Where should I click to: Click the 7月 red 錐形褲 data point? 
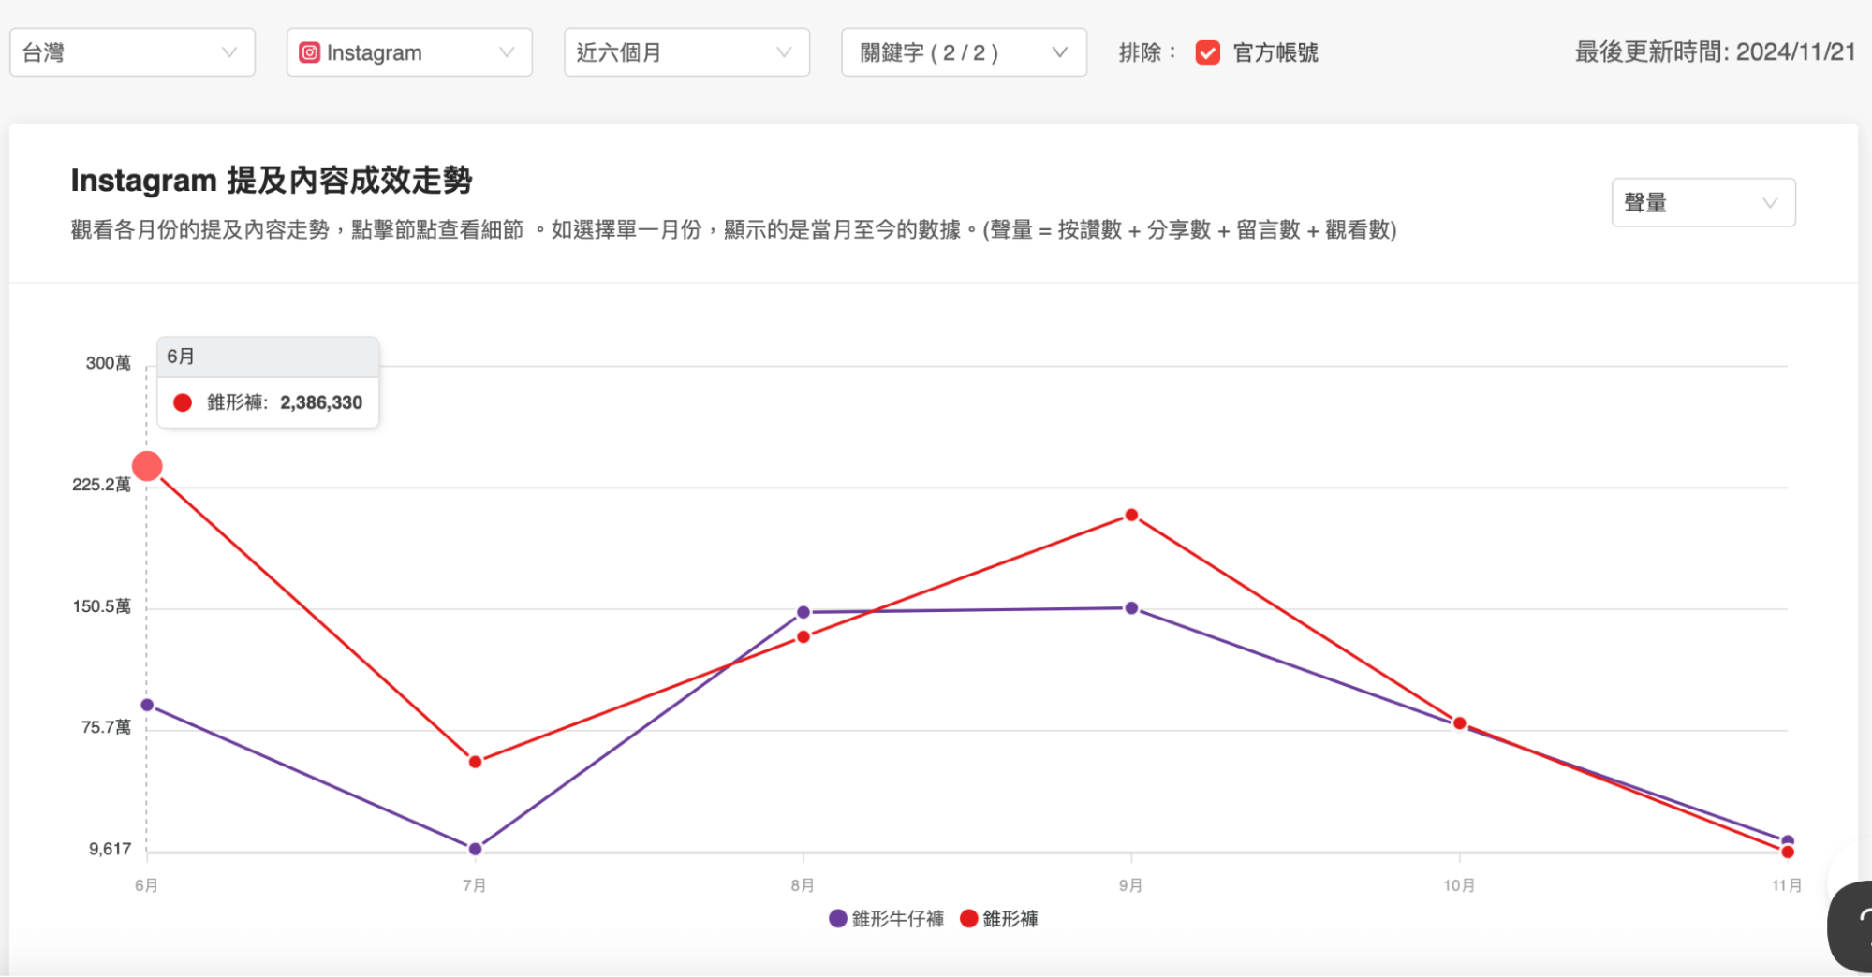click(x=475, y=762)
